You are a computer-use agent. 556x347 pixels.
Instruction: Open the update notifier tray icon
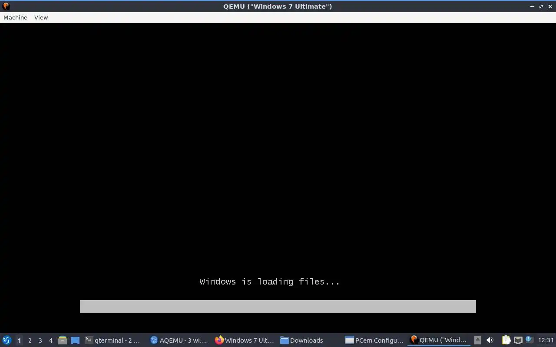(x=529, y=340)
